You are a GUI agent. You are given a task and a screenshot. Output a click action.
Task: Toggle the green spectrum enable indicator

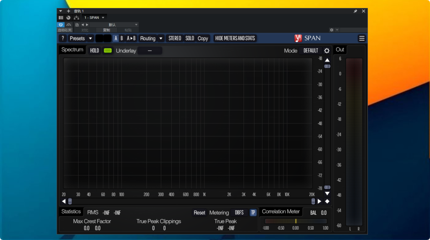tap(108, 51)
